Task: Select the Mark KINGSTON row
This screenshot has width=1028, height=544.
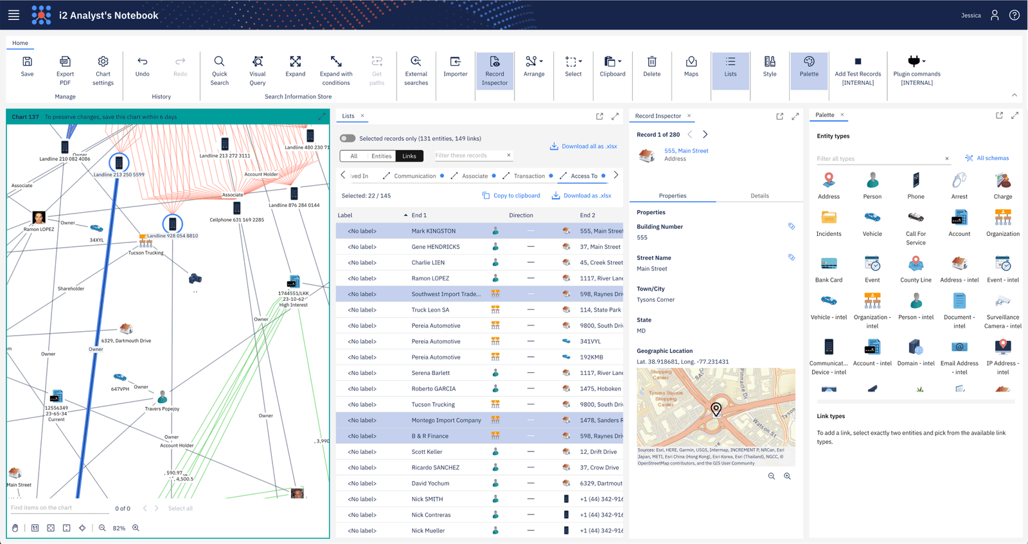Action: (x=479, y=231)
